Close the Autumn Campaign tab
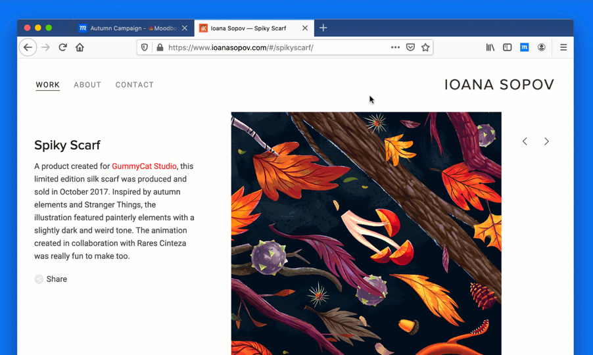593x355 pixels. click(185, 28)
